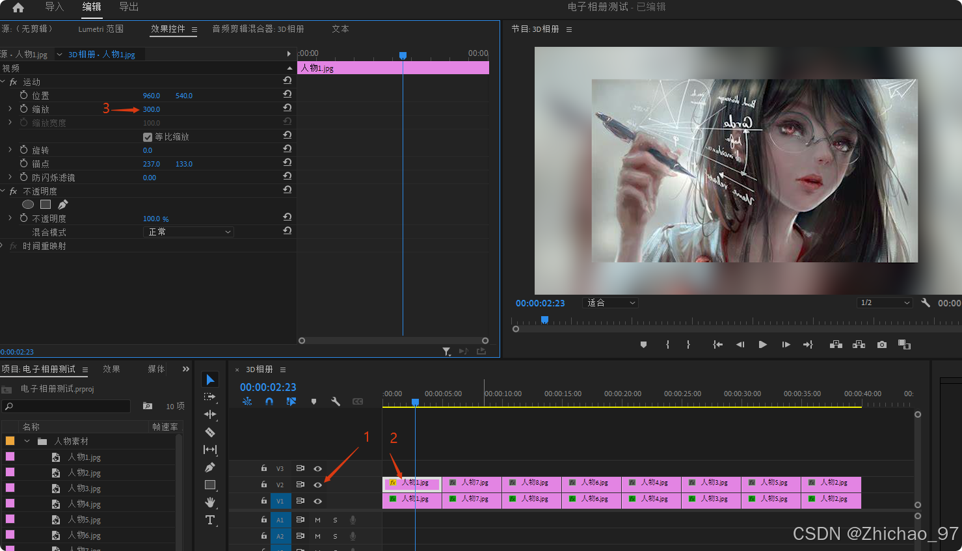Select the Rectangle tool
The image size is (962, 551).
click(x=210, y=485)
